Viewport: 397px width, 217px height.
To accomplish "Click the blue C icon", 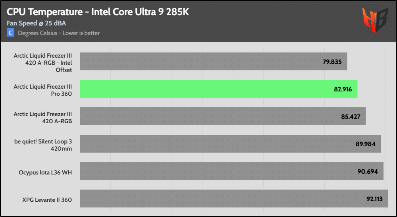I will pyautogui.click(x=11, y=33).
